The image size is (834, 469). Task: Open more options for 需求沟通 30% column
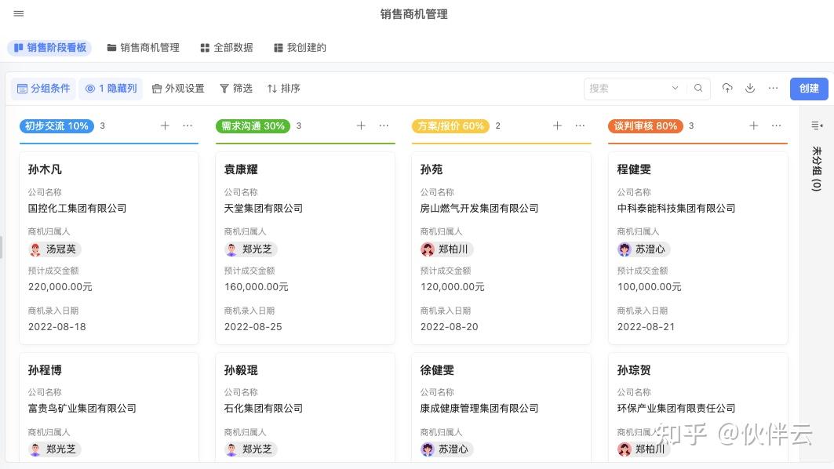[x=384, y=125]
